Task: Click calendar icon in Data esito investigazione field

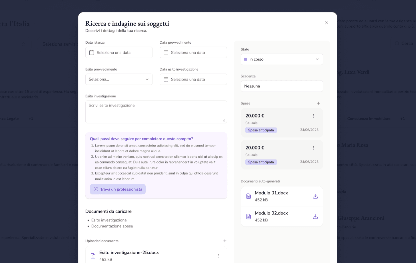Action: [166, 79]
